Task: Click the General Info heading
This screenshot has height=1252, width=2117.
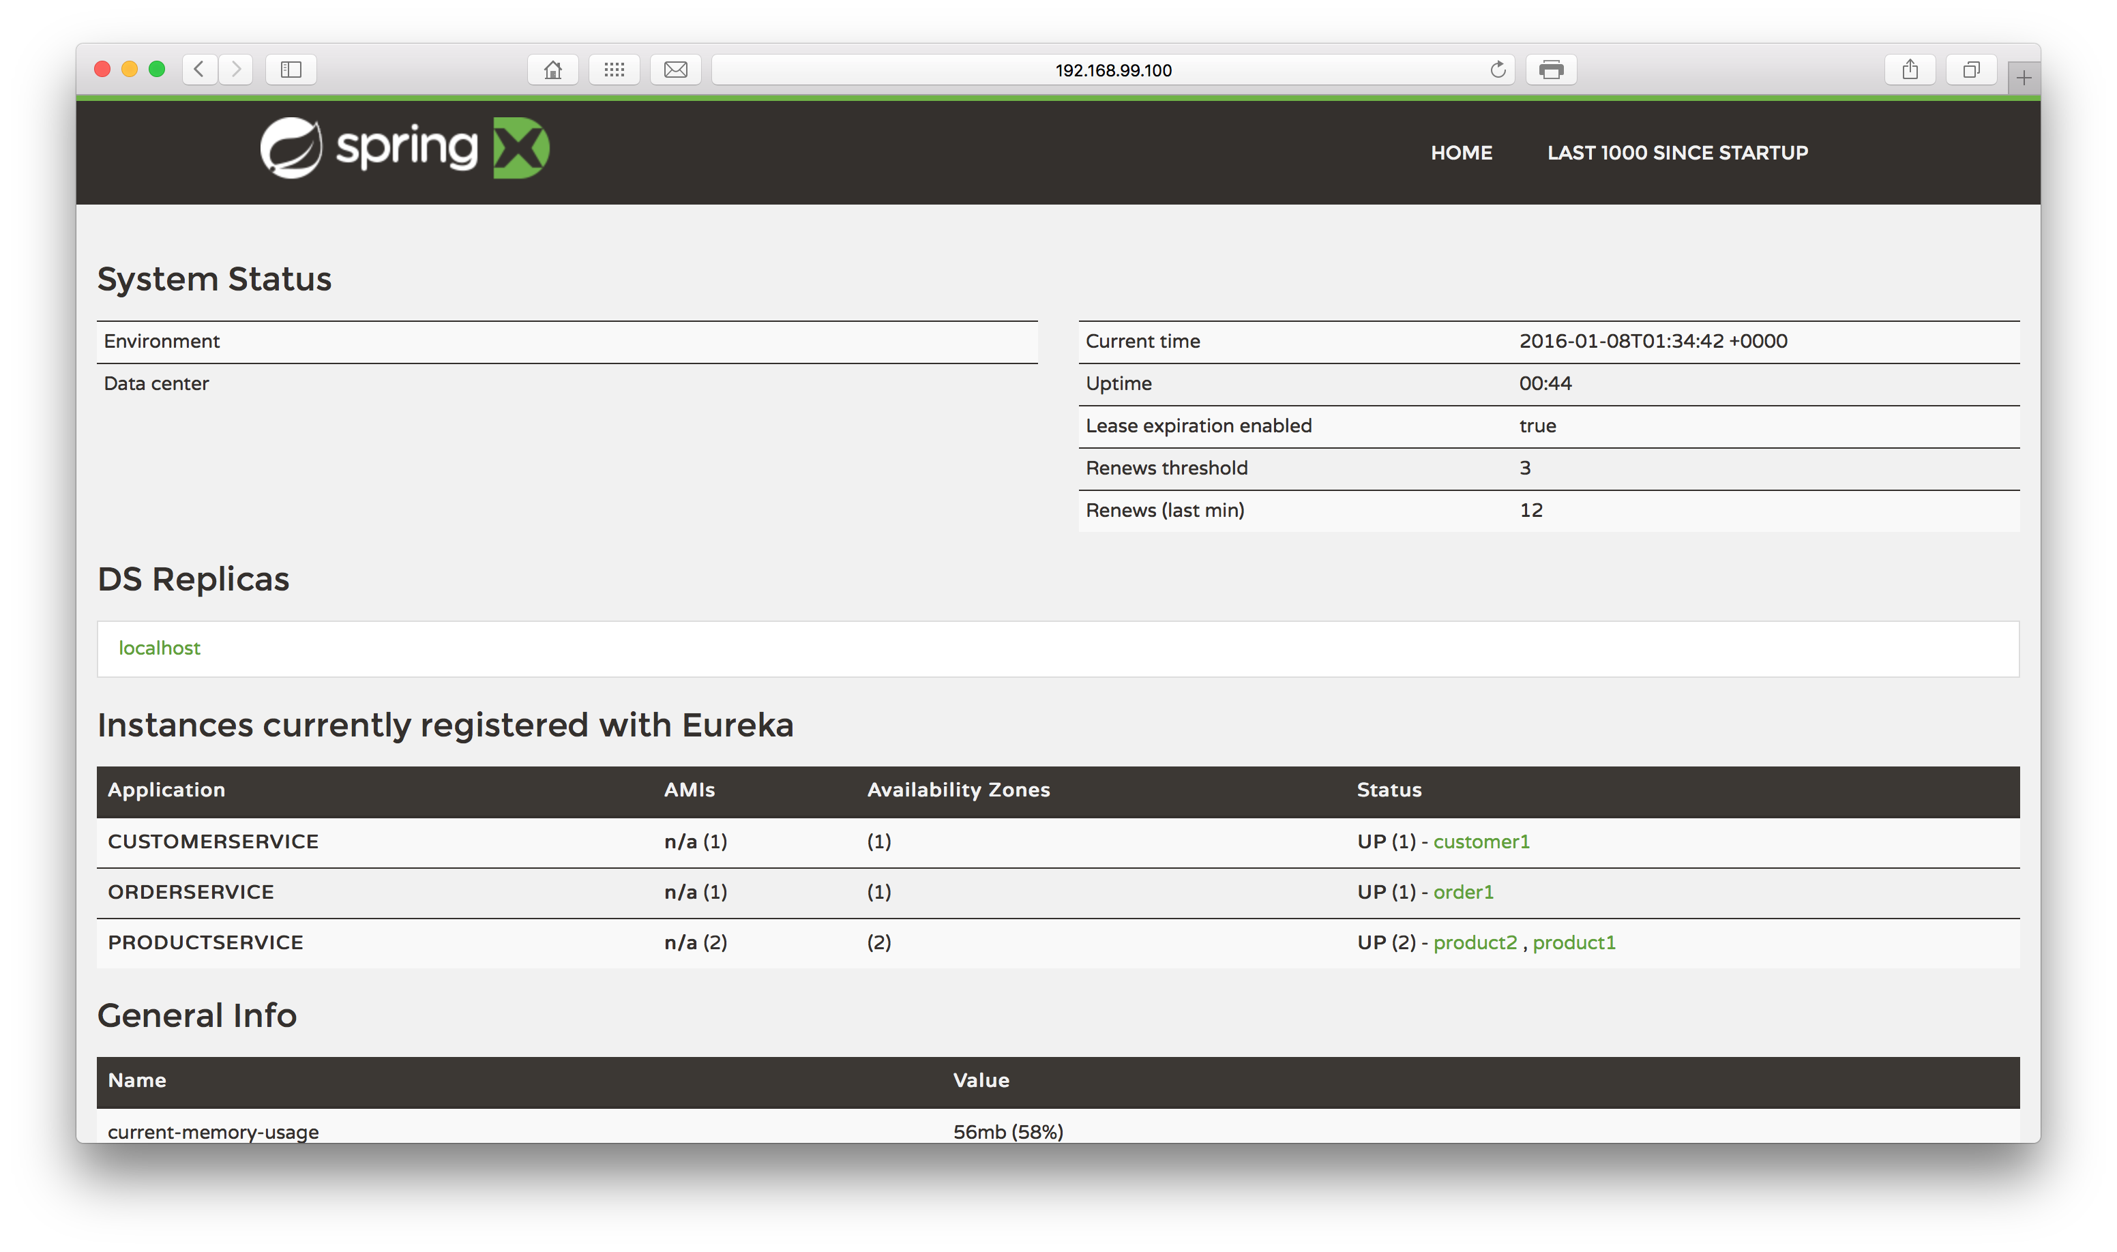Action: [196, 1015]
